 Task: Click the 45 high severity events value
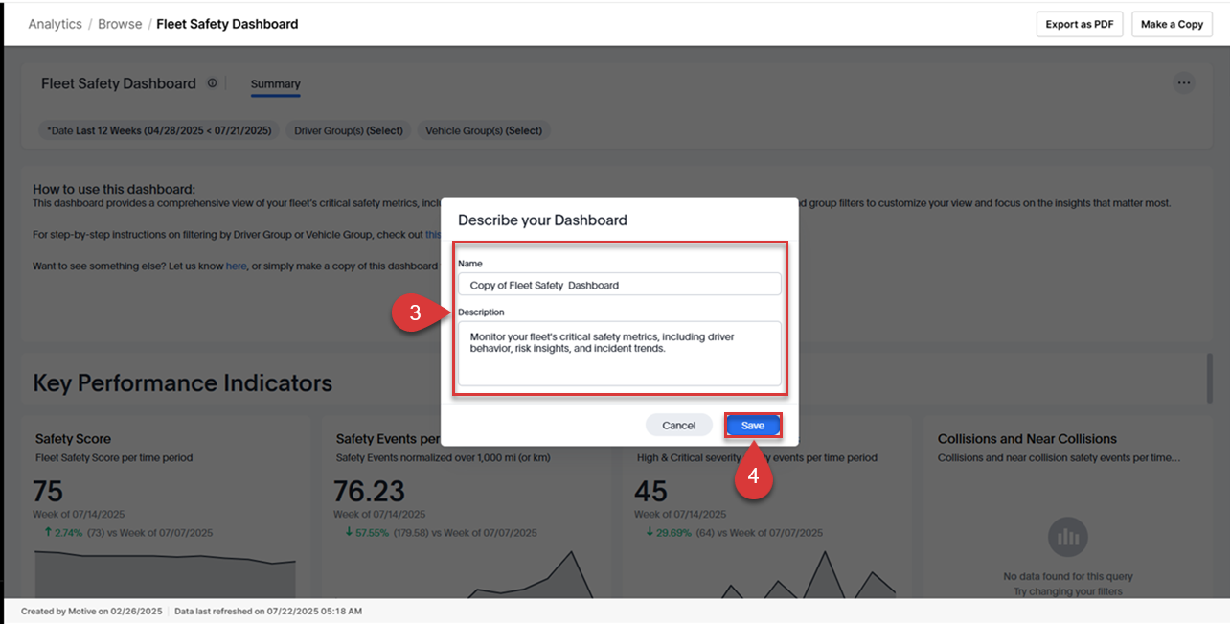point(650,492)
